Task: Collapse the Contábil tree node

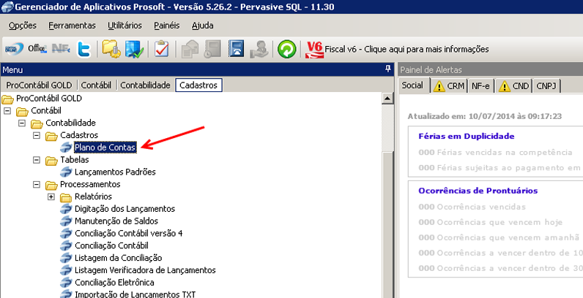Action: (7, 111)
